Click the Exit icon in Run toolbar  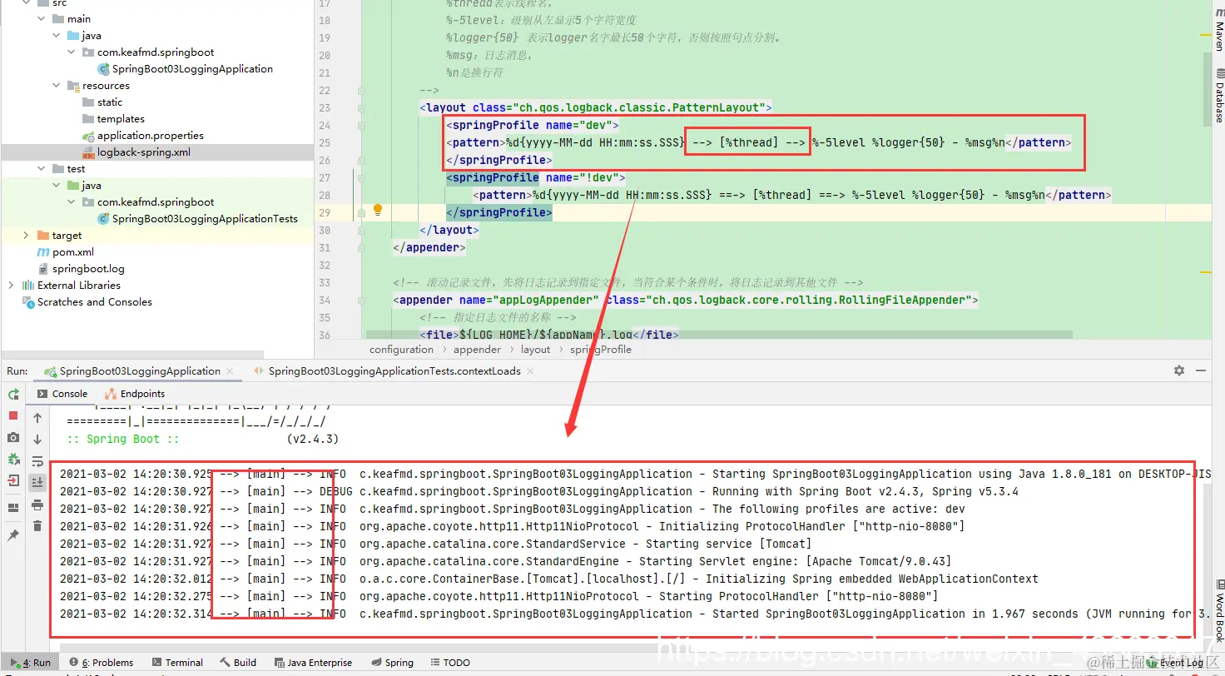13,480
